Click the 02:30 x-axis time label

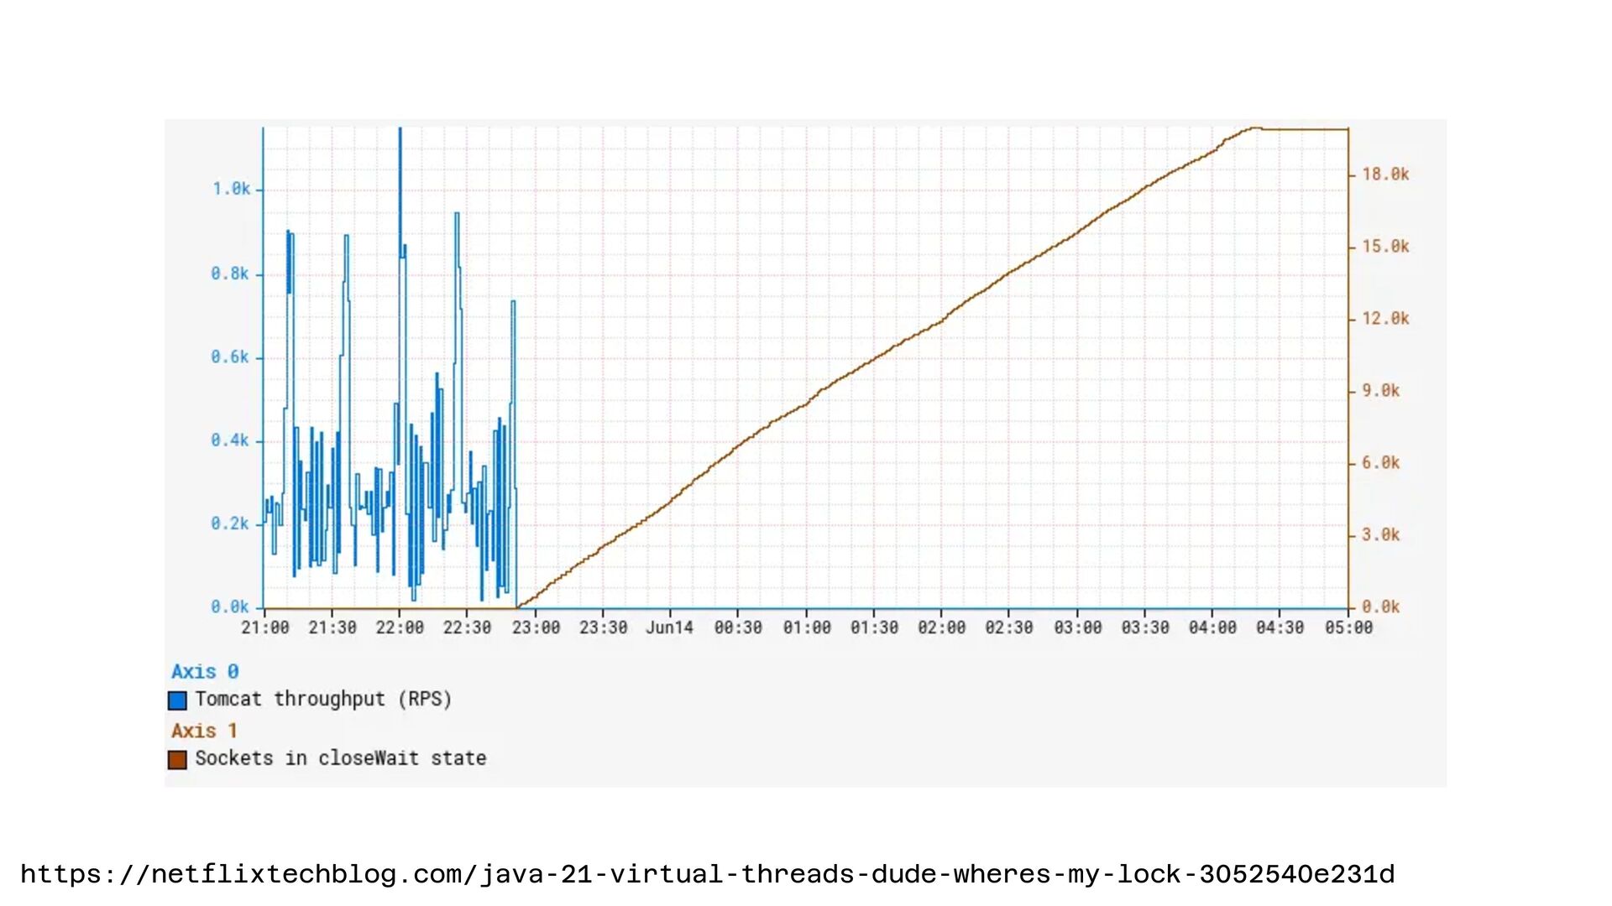[x=1008, y=627]
